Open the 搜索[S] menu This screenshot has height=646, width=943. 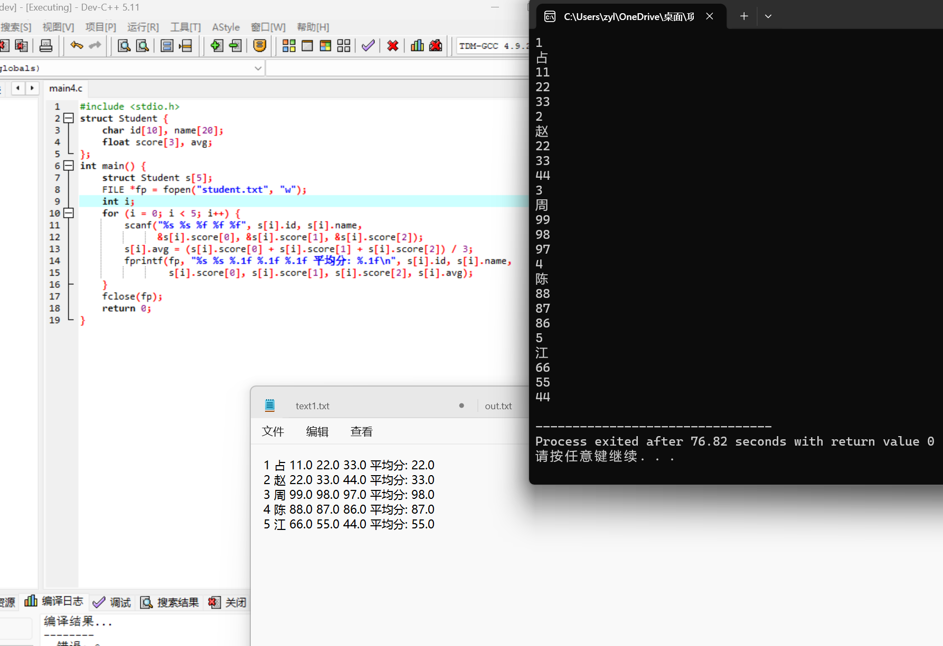[16, 27]
